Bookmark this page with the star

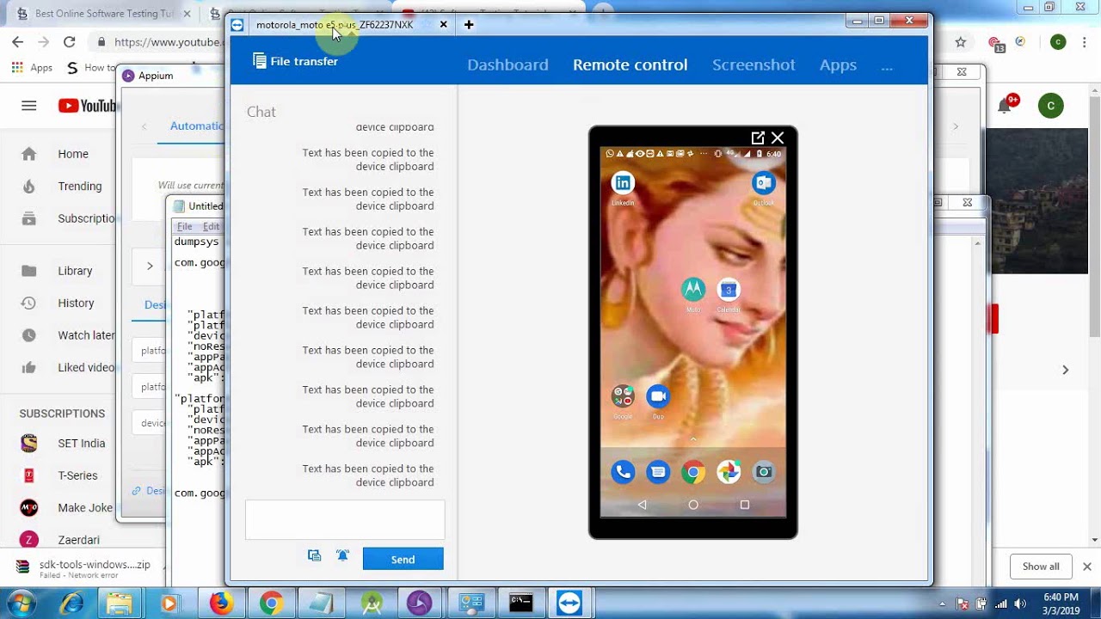coord(961,41)
